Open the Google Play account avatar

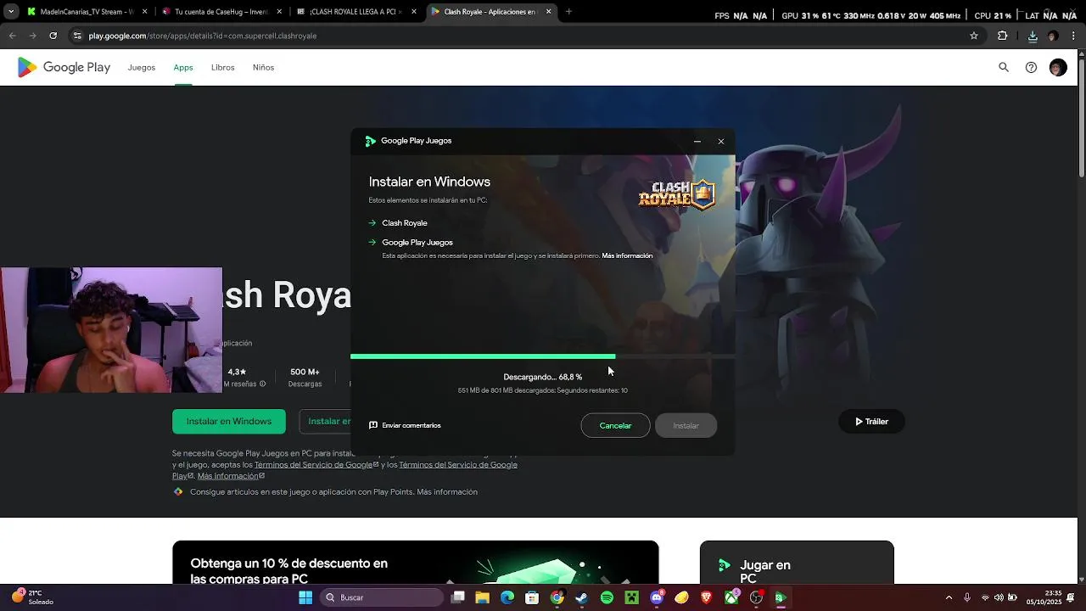[1058, 67]
